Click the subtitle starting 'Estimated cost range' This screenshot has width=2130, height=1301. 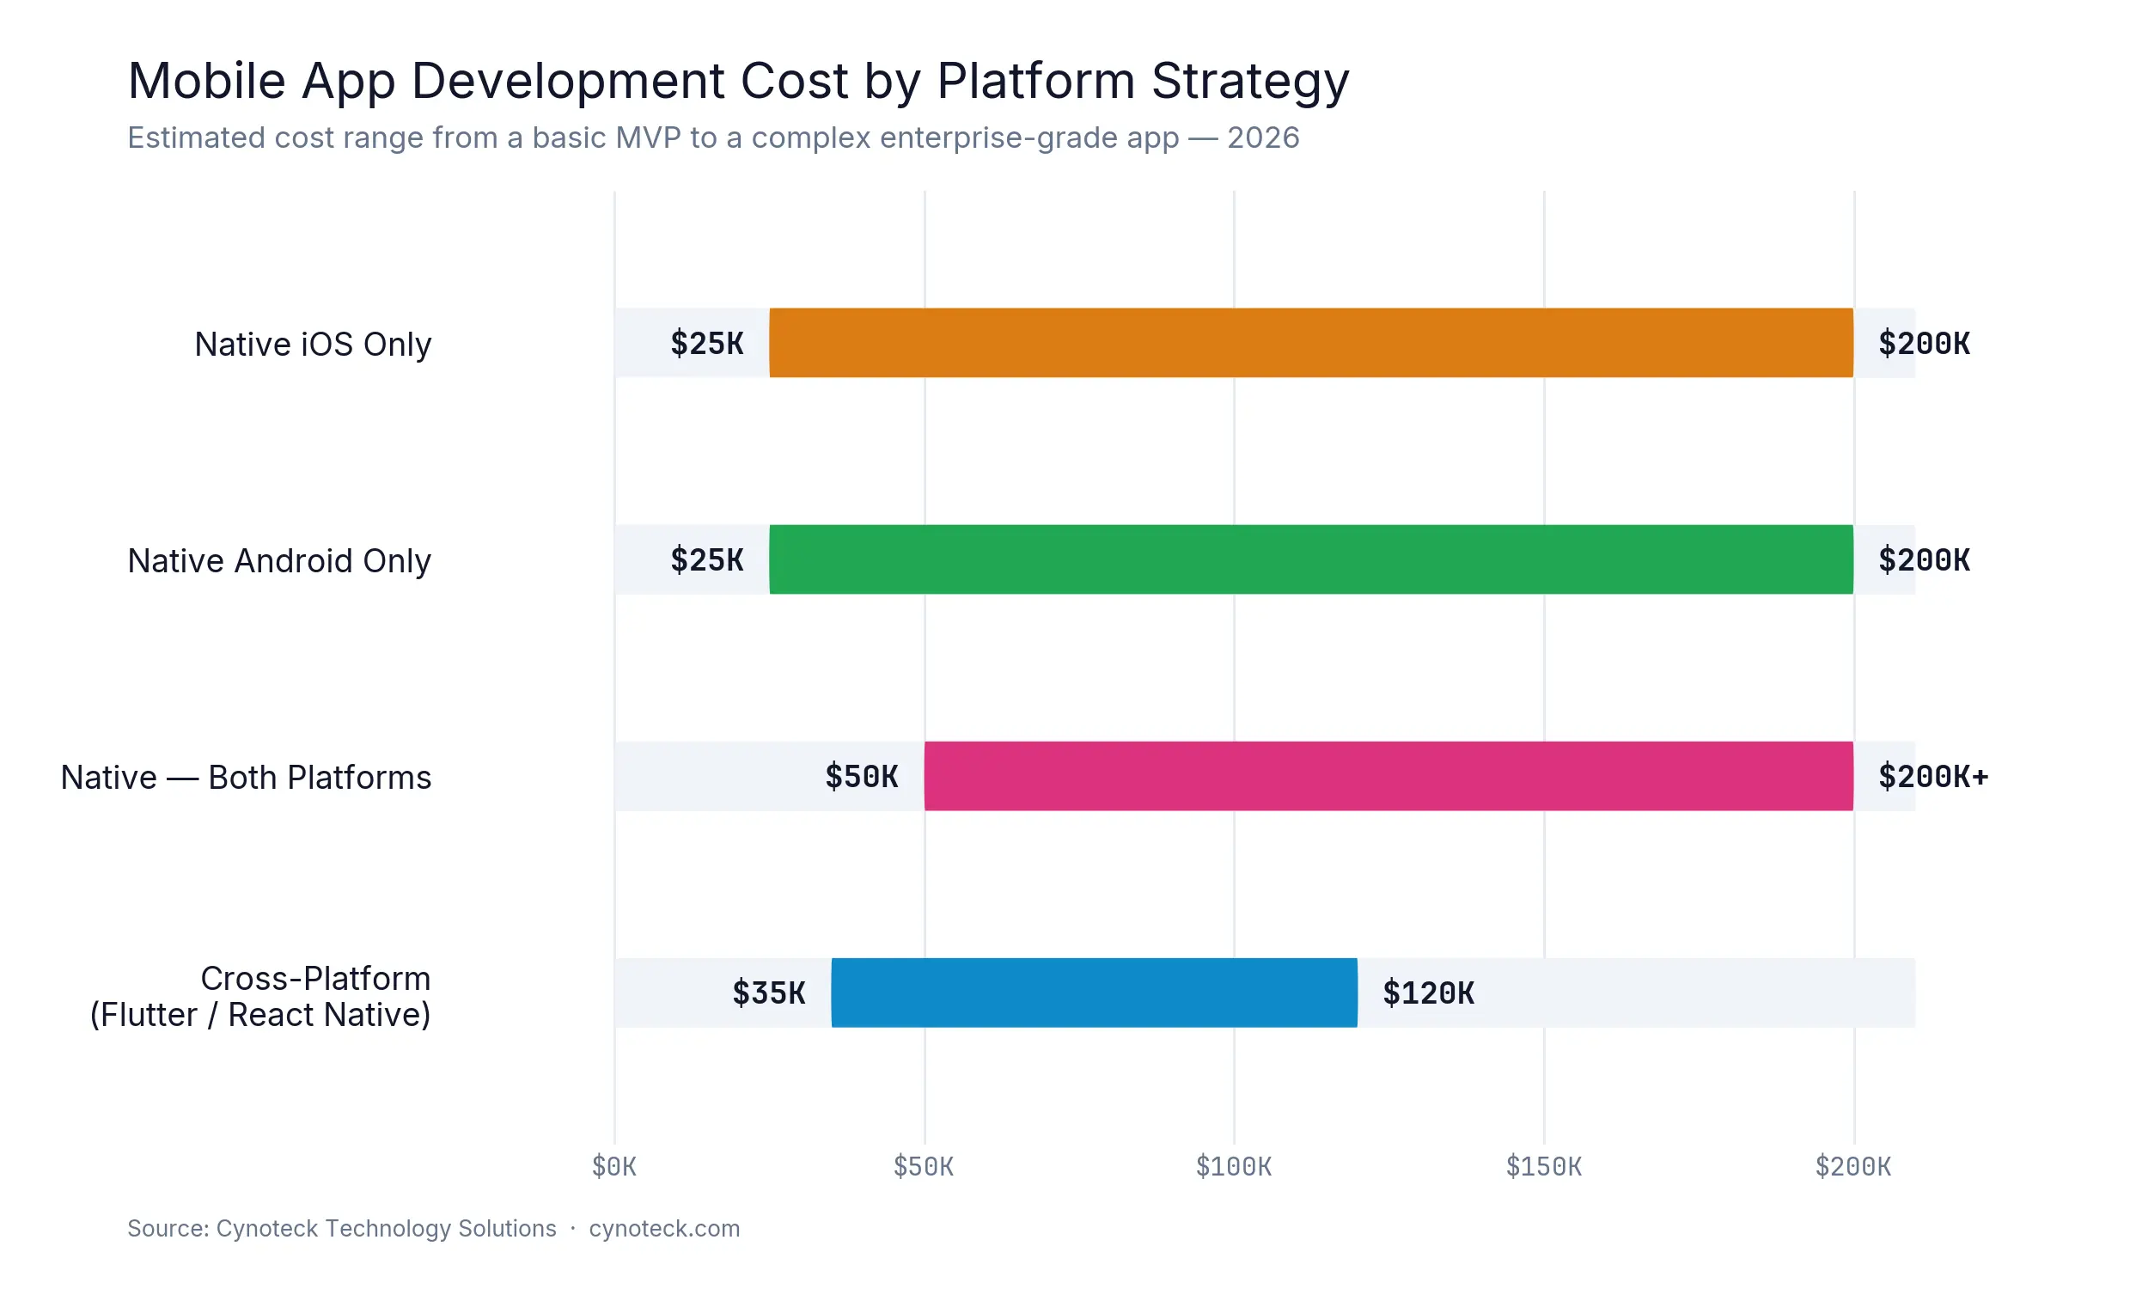tap(713, 137)
